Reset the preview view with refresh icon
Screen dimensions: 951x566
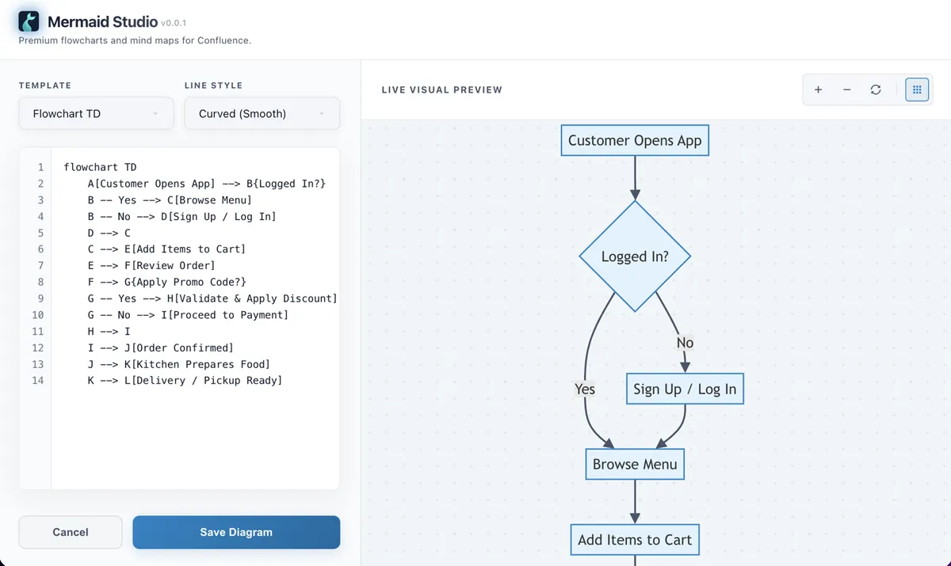876,90
